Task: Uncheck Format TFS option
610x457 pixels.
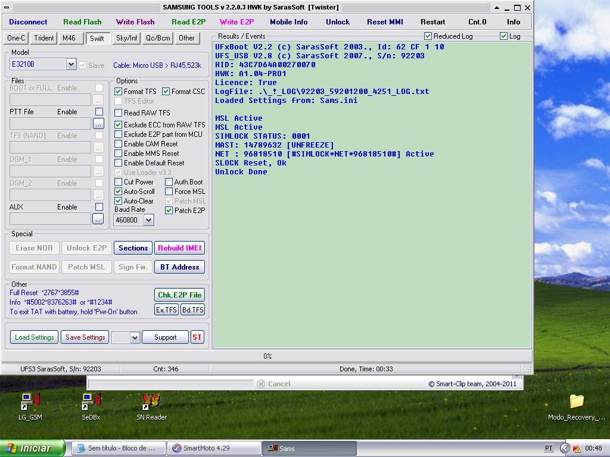Action: [119, 91]
